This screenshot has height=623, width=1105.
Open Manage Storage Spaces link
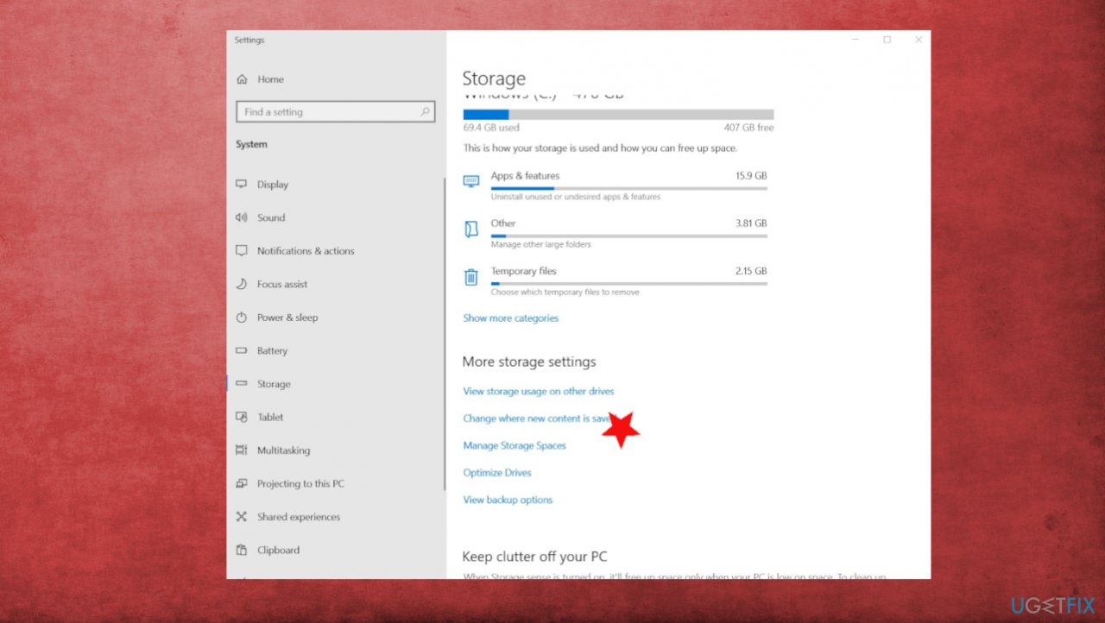point(515,446)
